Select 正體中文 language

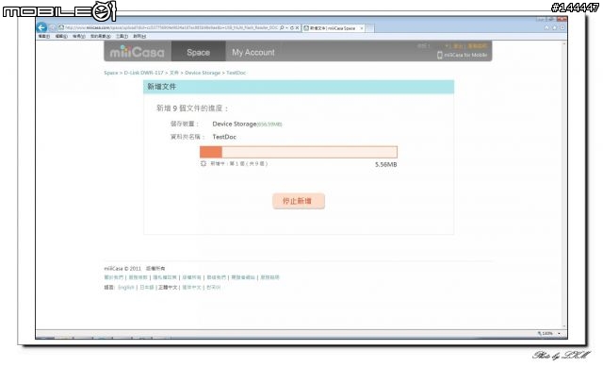(168, 288)
